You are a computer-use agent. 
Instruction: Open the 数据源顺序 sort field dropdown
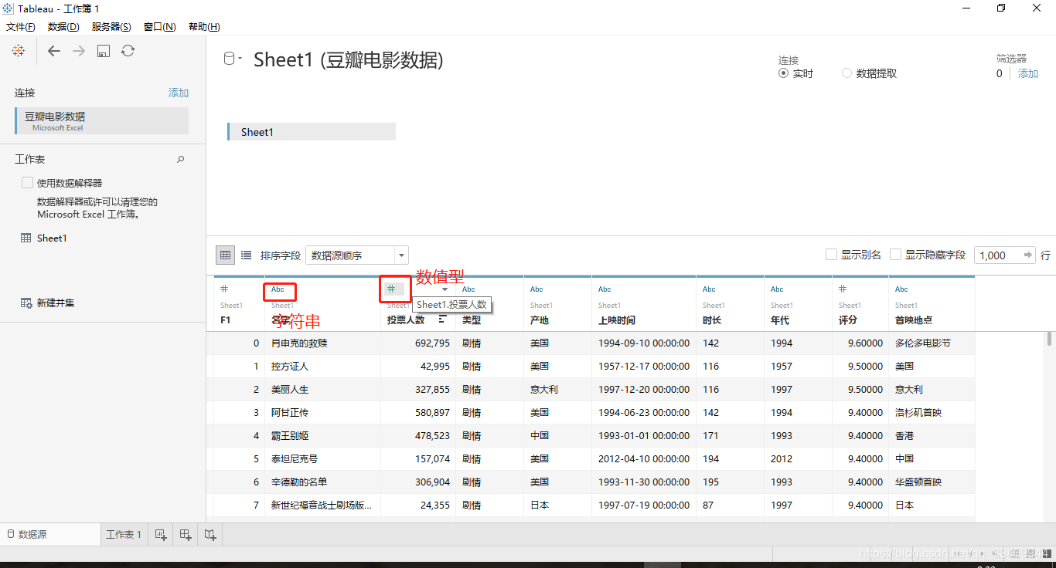pyautogui.click(x=357, y=255)
